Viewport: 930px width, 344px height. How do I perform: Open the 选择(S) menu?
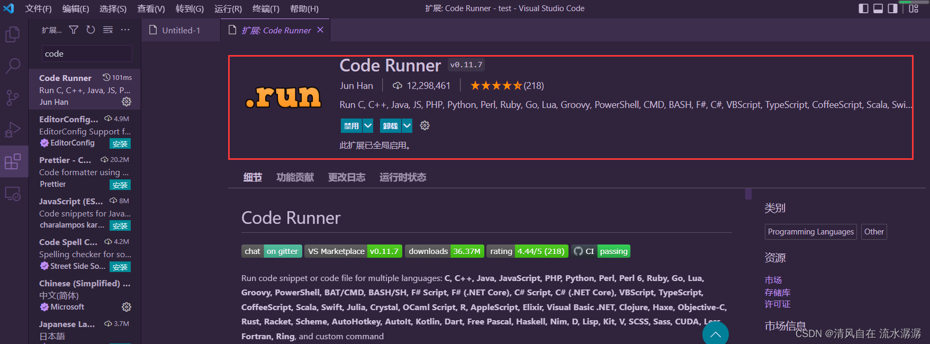tap(113, 8)
